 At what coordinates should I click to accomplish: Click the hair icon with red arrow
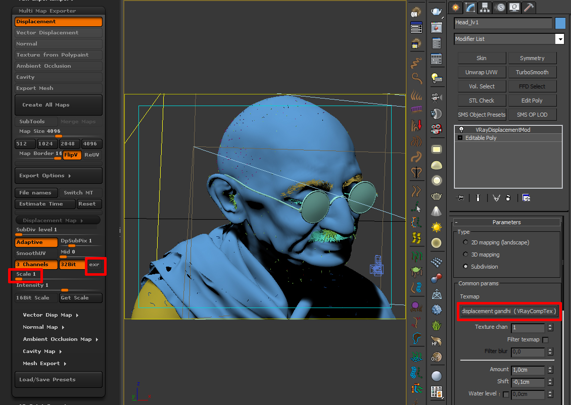[x=416, y=125]
